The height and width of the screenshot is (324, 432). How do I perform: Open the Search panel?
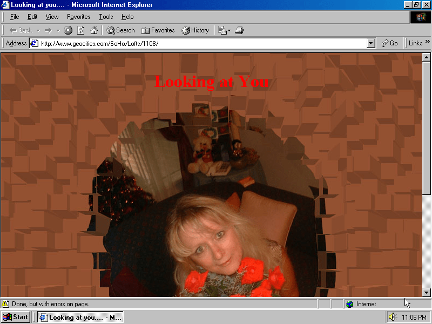120,30
